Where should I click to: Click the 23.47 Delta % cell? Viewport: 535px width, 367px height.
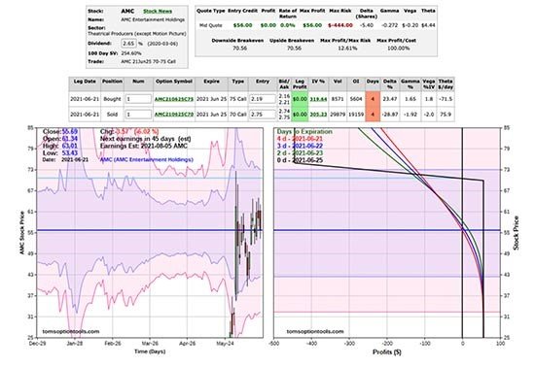[390, 99]
